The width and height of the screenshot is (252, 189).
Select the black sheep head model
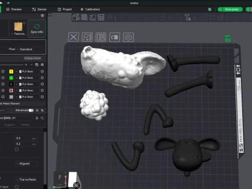click(x=187, y=155)
